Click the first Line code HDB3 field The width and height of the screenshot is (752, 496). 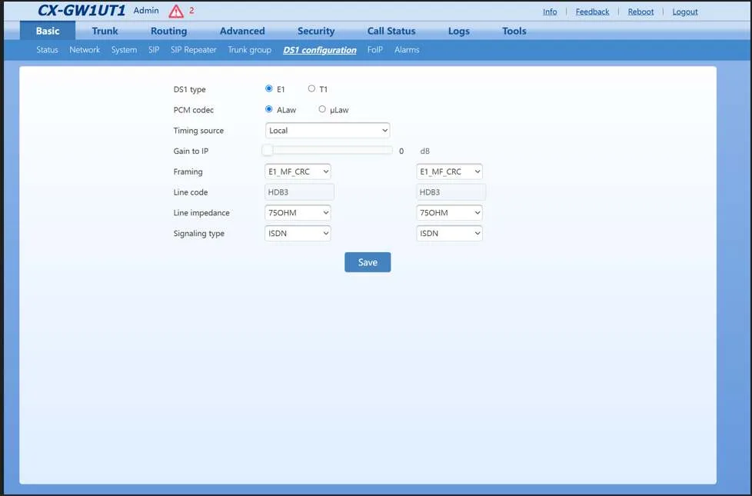(x=299, y=192)
